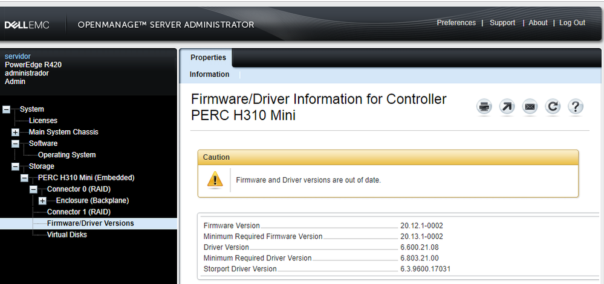Open the About link

[538, 23]
